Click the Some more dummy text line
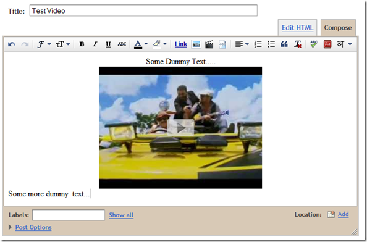The height and width of the screenshot is (242, 367). [49, 194]
